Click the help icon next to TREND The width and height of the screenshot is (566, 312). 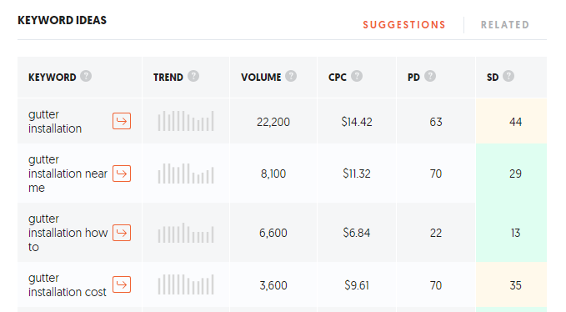coord(193,76)
